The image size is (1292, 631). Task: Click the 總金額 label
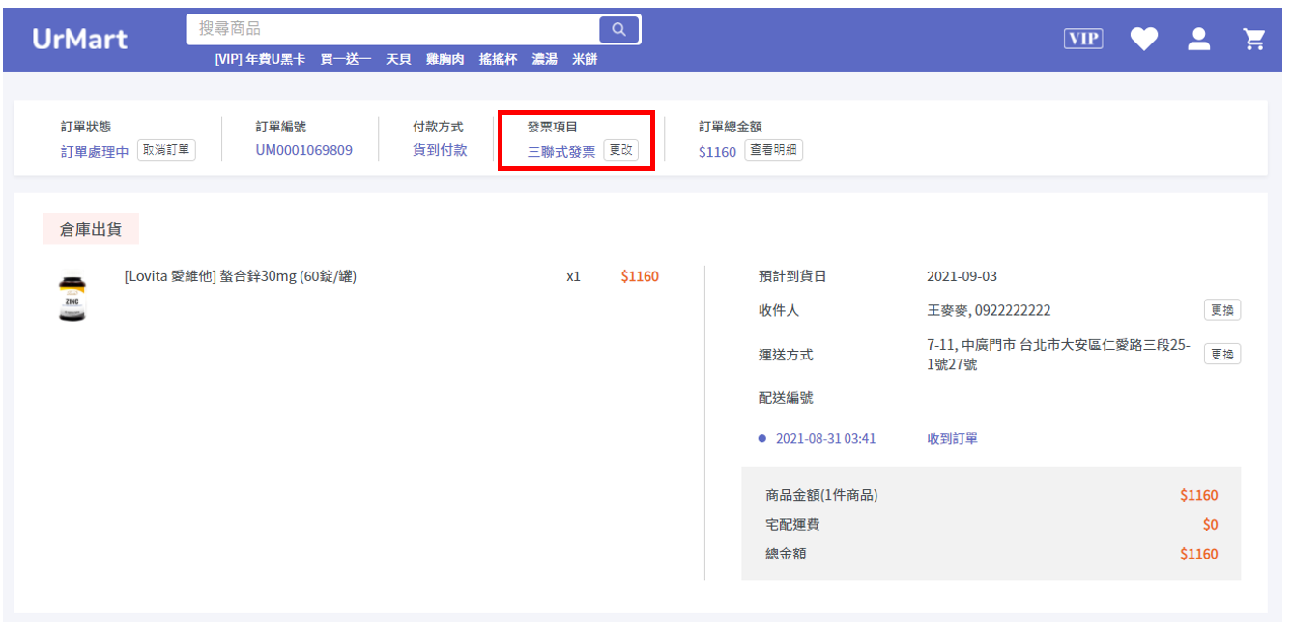(x=786, y=554)
